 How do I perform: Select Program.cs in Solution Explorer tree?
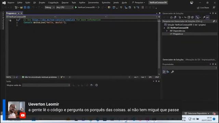[178, 34]
